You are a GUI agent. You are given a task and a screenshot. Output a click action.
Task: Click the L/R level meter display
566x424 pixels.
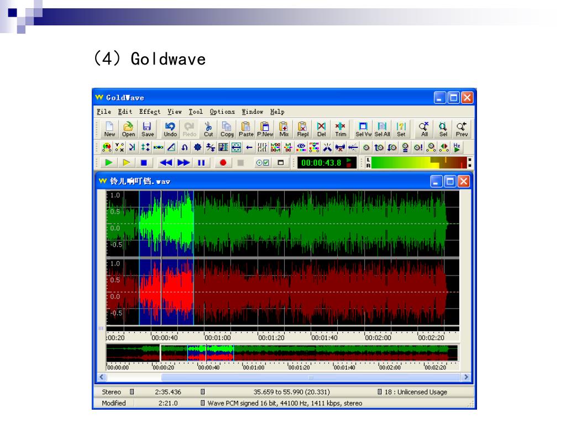click(419, 163)
